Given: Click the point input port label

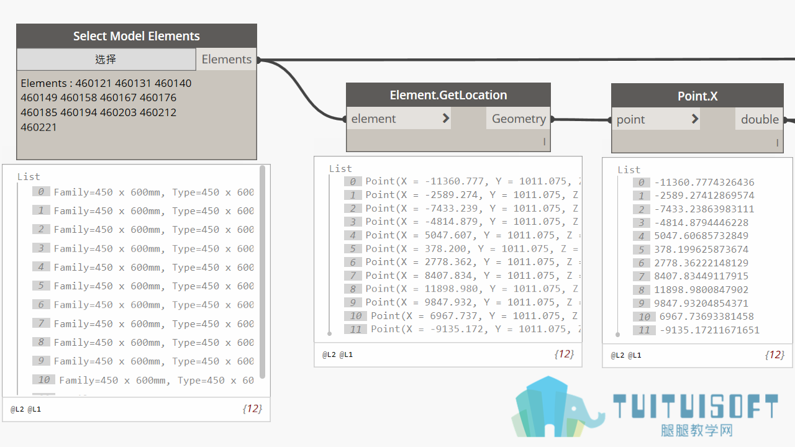Looking at the screenshot, I should 630,120.
